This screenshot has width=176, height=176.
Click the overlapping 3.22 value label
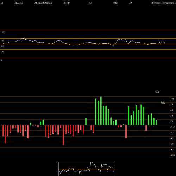163,103
